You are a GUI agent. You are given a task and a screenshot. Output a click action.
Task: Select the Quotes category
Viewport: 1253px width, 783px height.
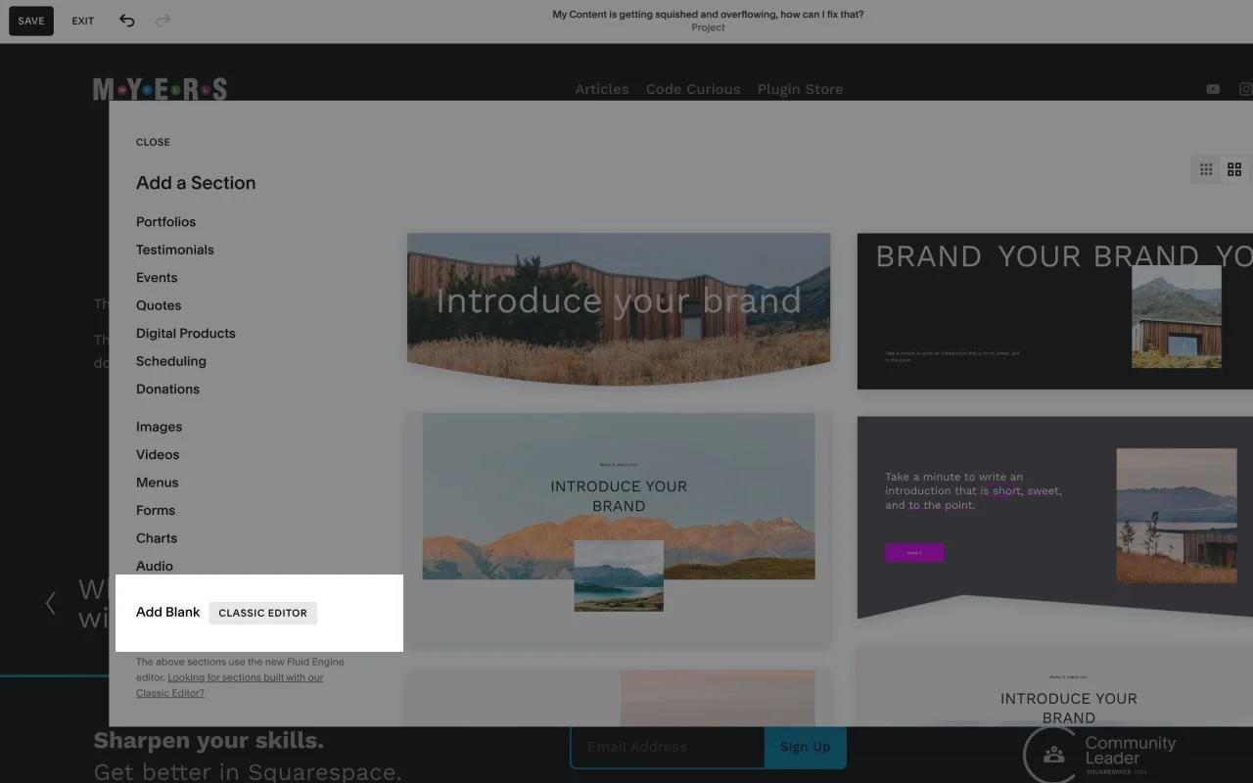[159, 305]
